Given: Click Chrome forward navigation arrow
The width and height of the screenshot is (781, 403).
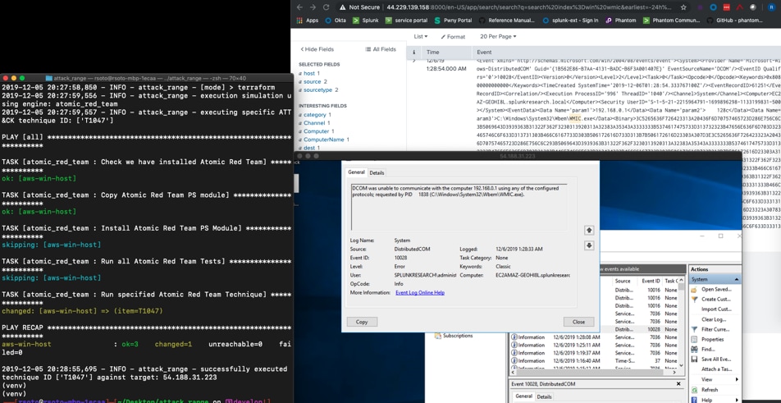Looking at the screenshot, I should [x=313, y=7].
